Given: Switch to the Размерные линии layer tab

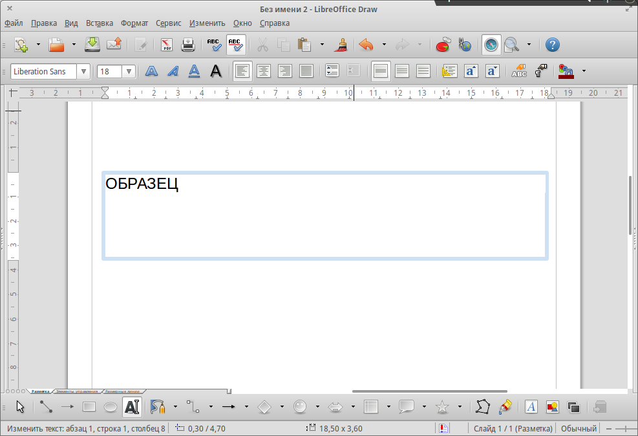Looking at the screenshot, I should pyautogui.click(x=123, y=391).
